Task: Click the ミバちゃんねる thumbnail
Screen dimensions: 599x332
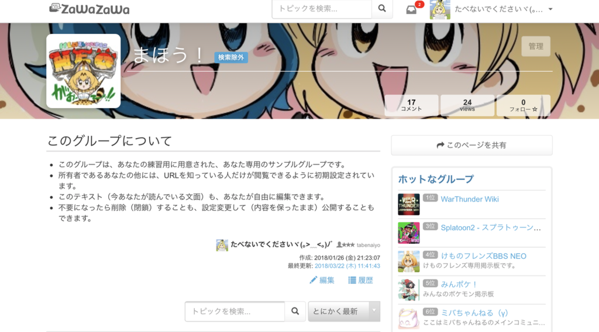Action: (409, 318)
